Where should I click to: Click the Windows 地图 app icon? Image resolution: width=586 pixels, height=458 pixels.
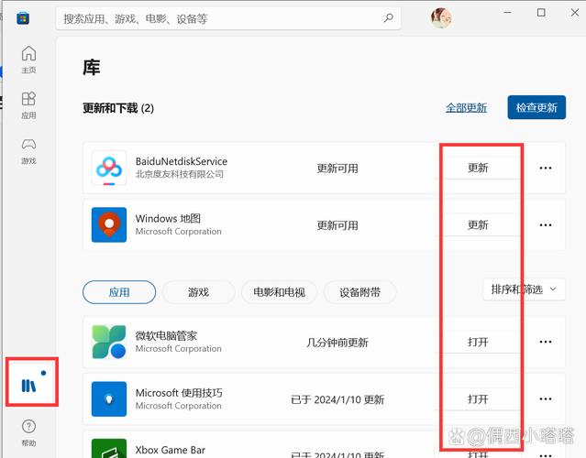pyautogui.click(x=109, y=224)
